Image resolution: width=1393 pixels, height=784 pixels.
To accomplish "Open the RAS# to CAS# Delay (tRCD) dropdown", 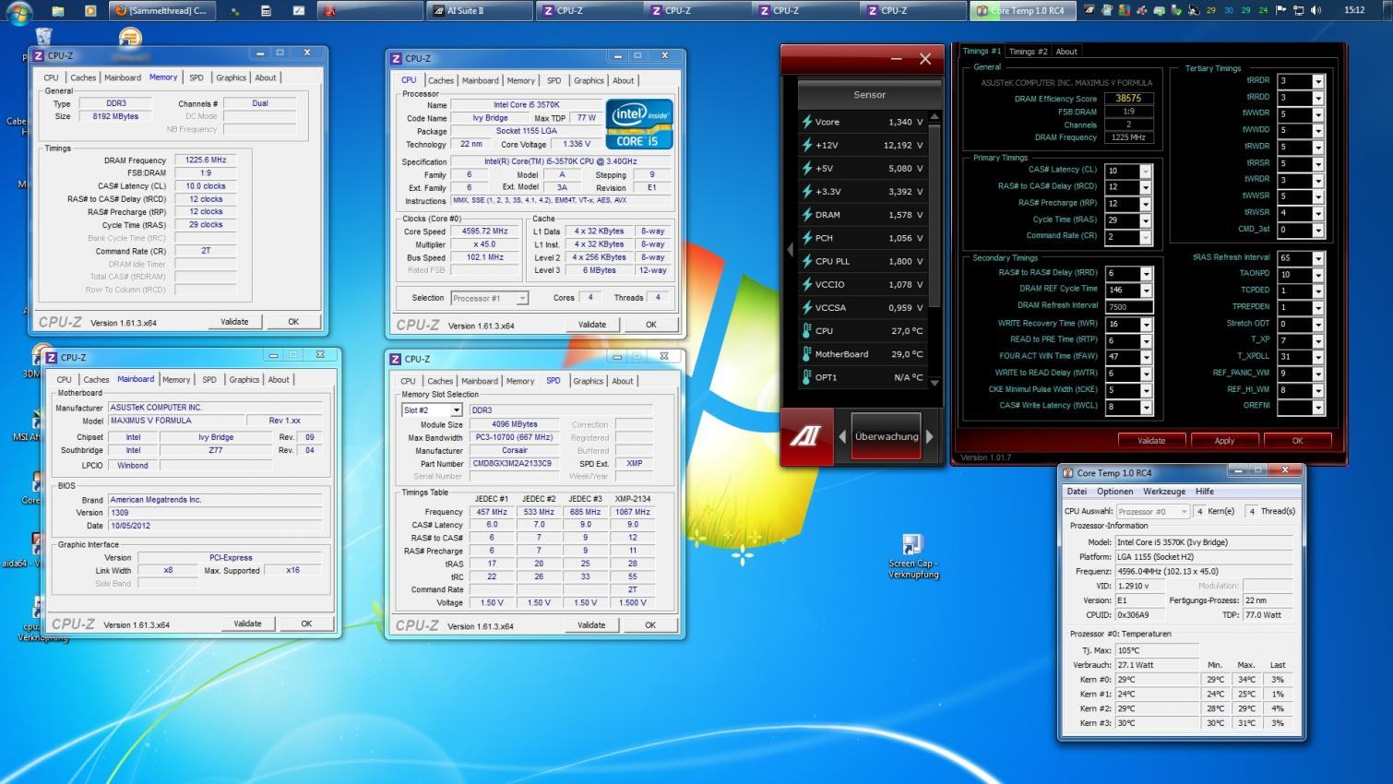I will (1146, 187).
